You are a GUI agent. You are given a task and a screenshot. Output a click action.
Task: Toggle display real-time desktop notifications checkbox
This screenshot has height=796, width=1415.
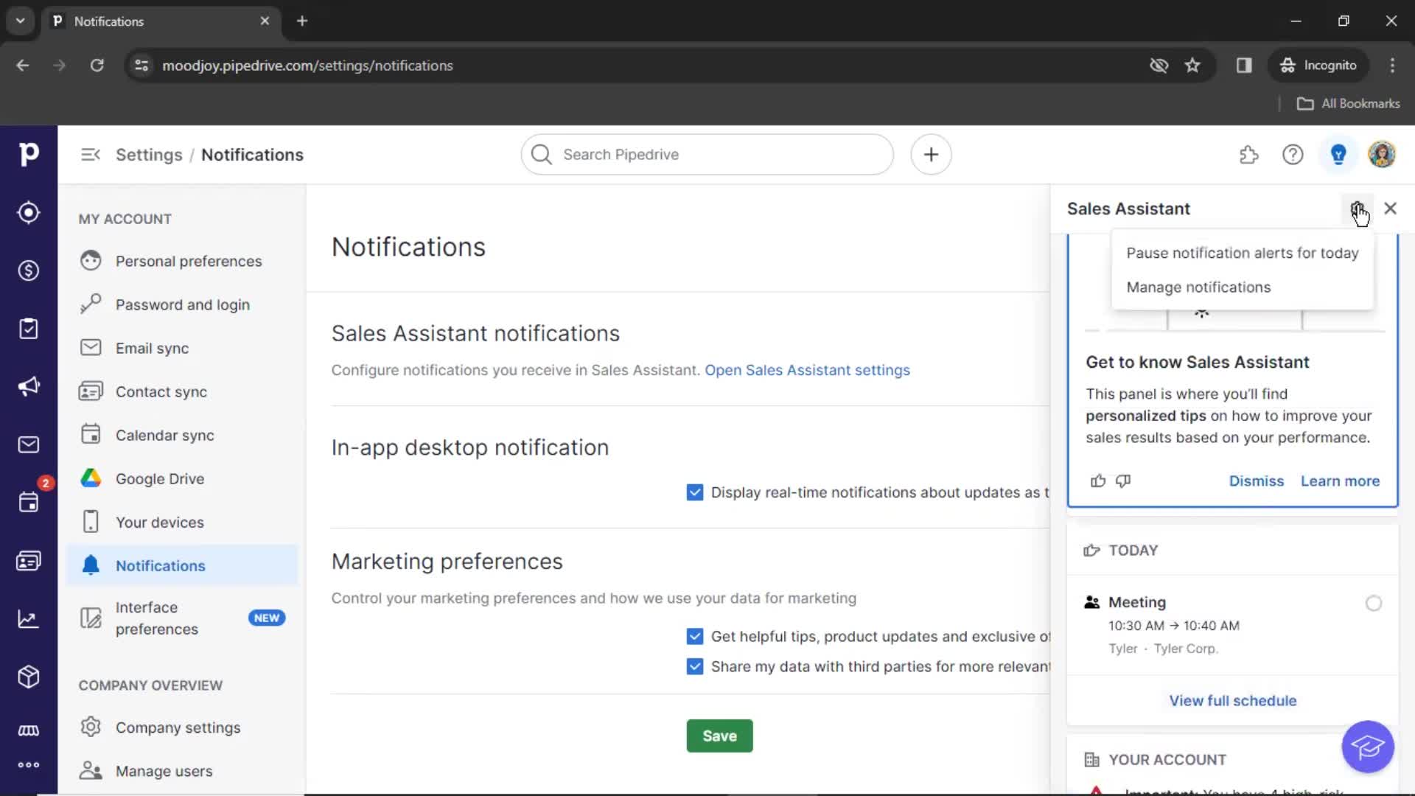[x=694, y=492]
